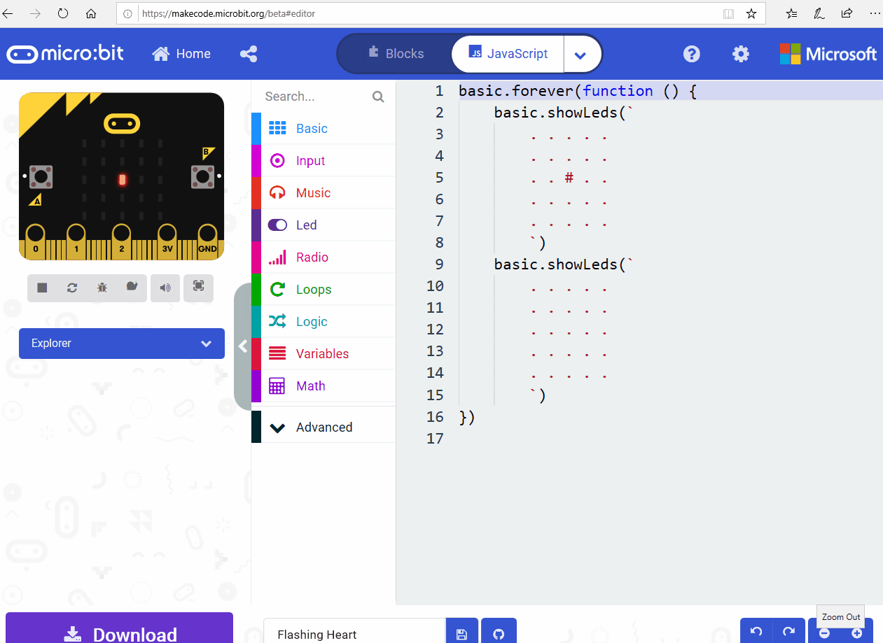The image size is (883, 643).
Task: Open GitHub integration with the GitHub icon
Action: point(499,633)
